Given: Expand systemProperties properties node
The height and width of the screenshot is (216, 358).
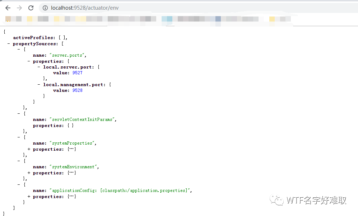Looking at the screenshot, I should [29, 149].
